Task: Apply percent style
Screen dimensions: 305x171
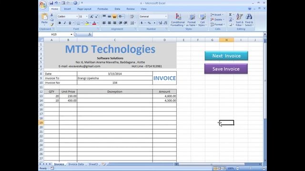Action: 149,23
